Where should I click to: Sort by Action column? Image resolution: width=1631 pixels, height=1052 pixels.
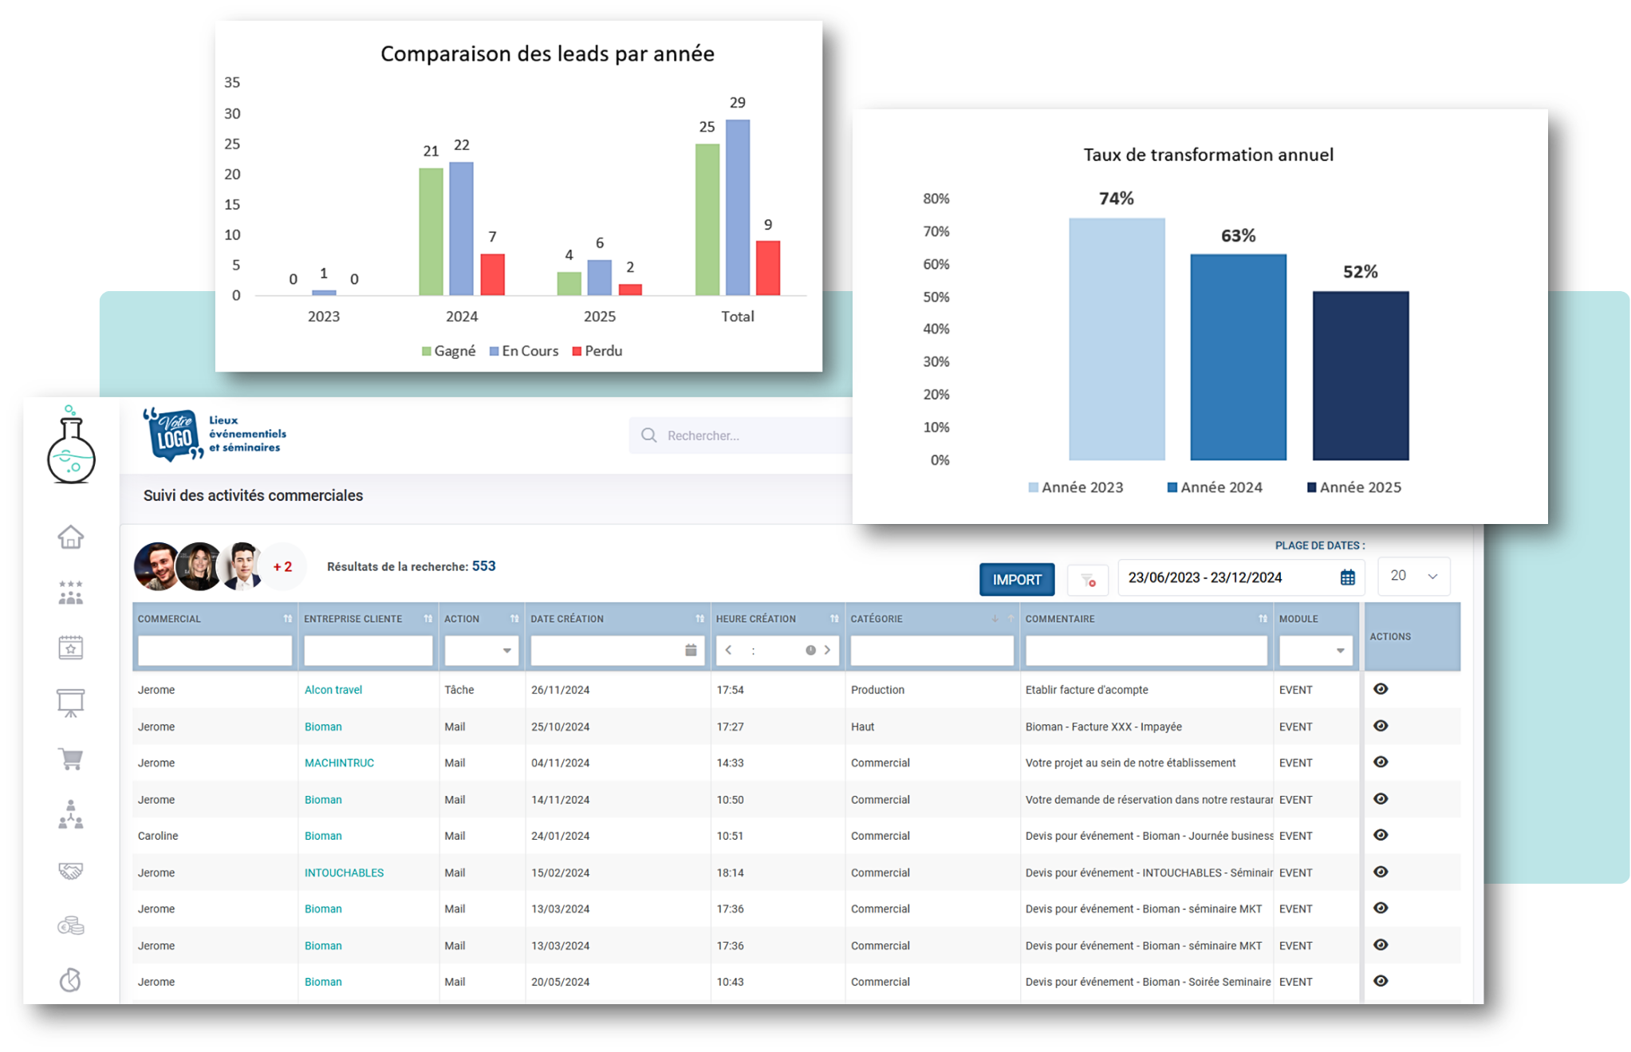click(x=514, y=619)
